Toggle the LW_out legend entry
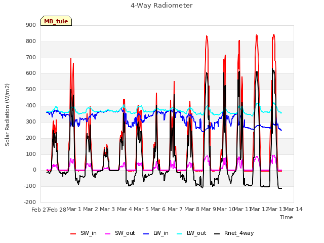Screen dimensions: 324x243 coord(191,233)
